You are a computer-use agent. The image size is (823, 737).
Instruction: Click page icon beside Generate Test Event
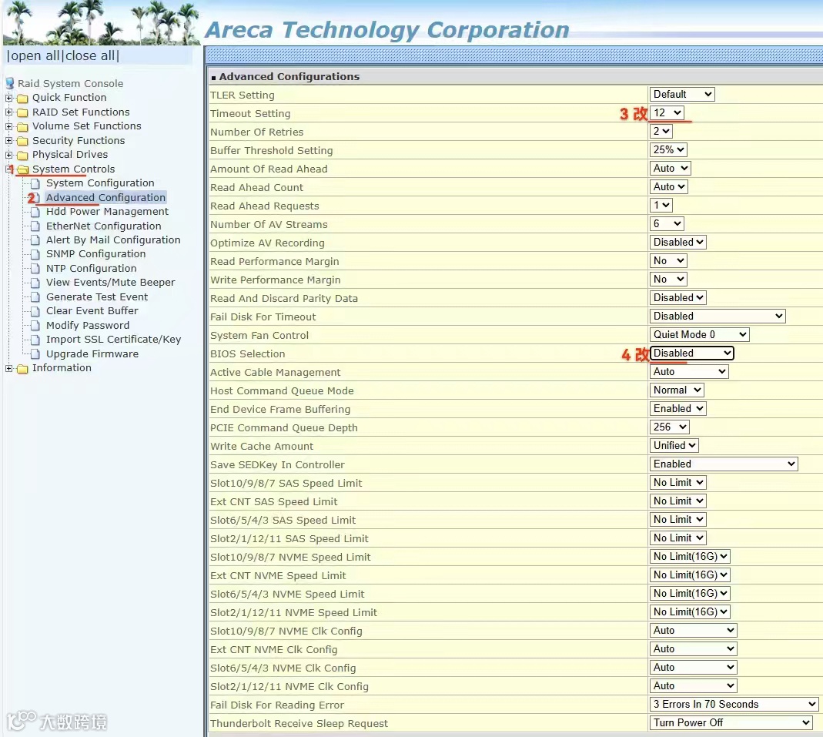[x=35, y=297]
